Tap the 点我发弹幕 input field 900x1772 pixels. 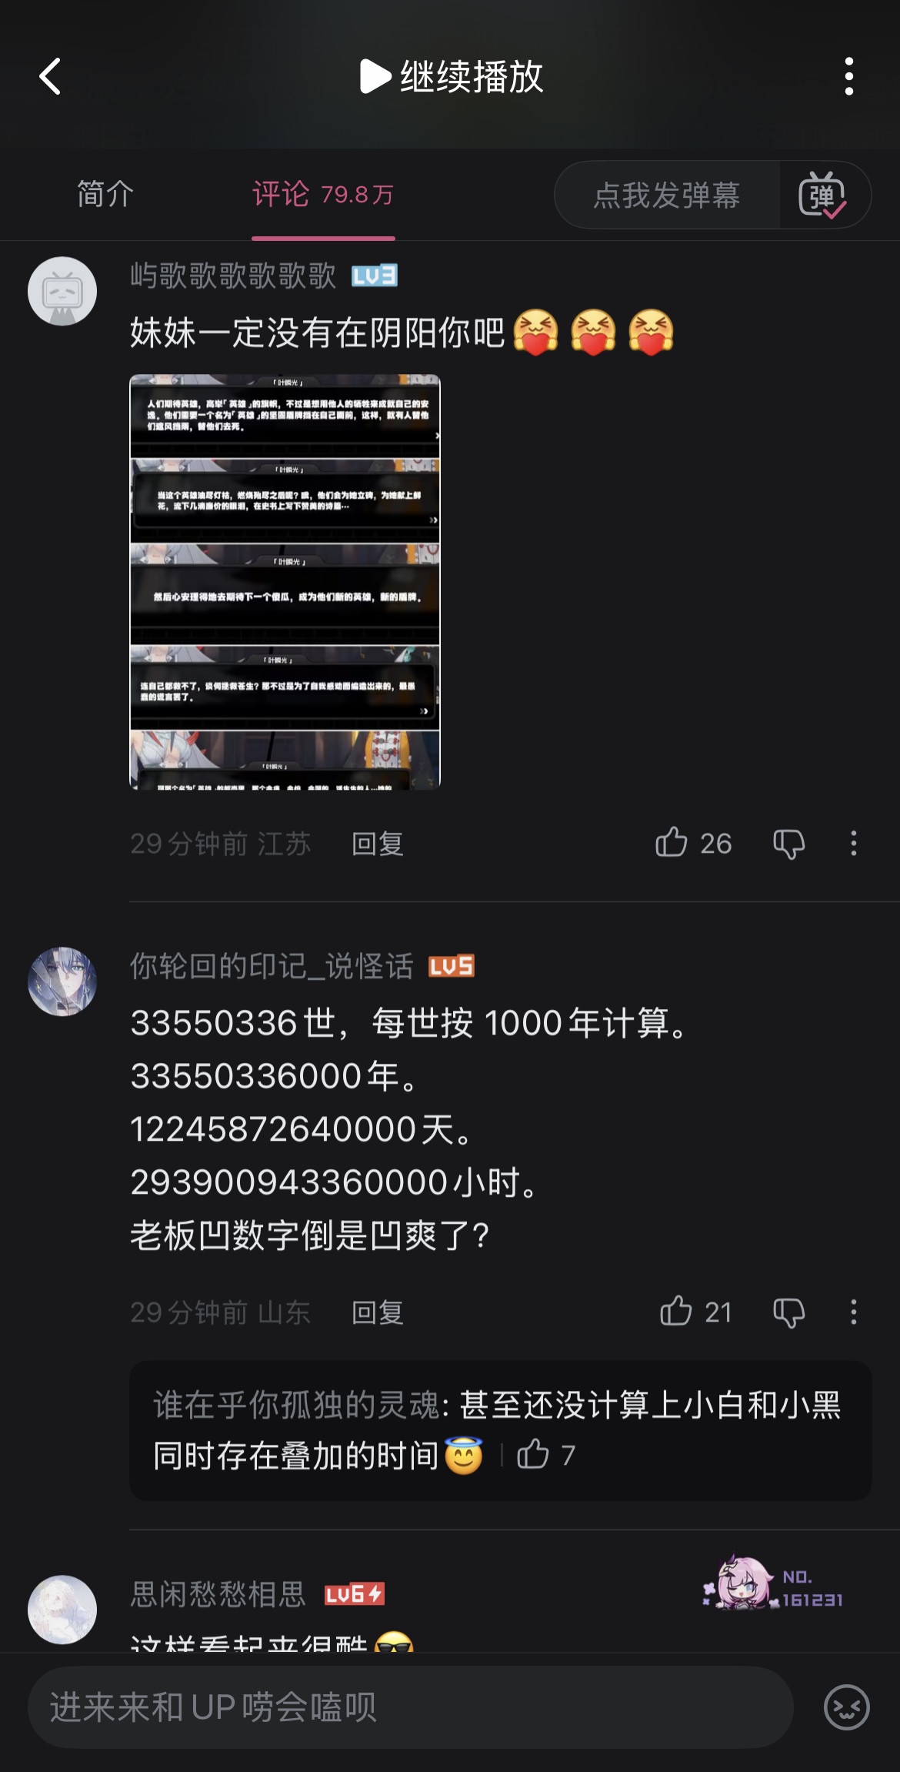point(666,195)
